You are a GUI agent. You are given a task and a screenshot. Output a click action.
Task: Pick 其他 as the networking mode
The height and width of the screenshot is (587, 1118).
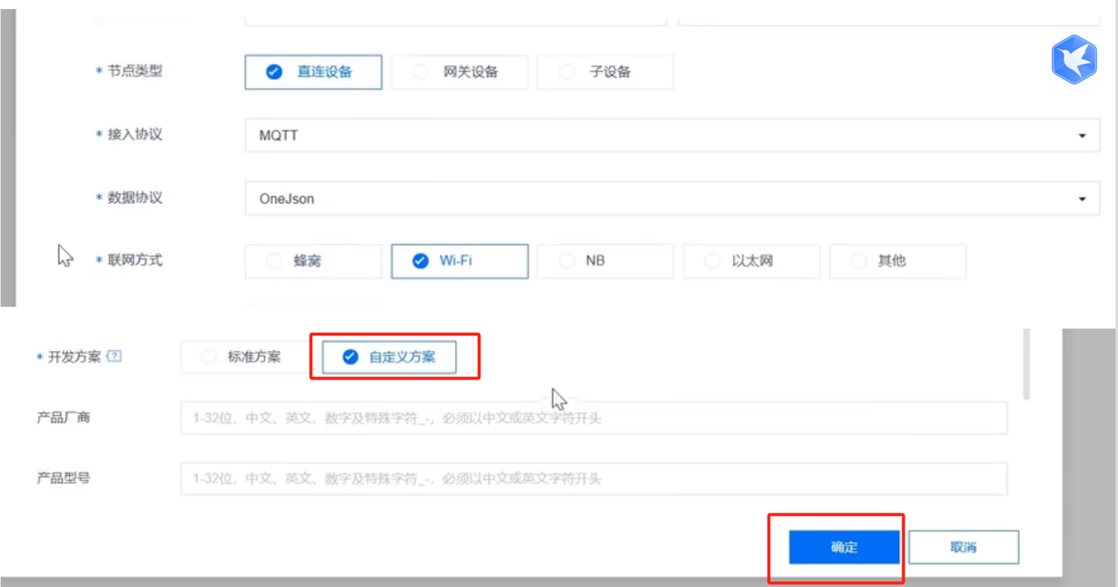point(897,261)
